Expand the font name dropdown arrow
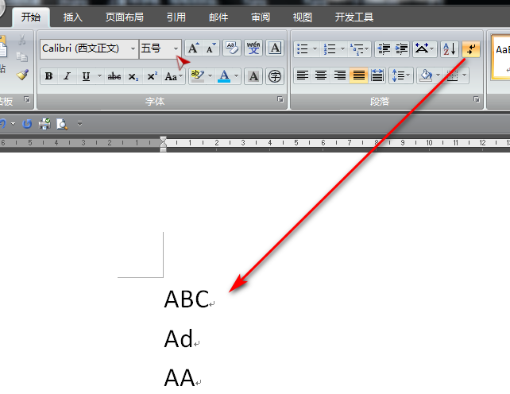510x394 pixels. (x=133, y=48)
